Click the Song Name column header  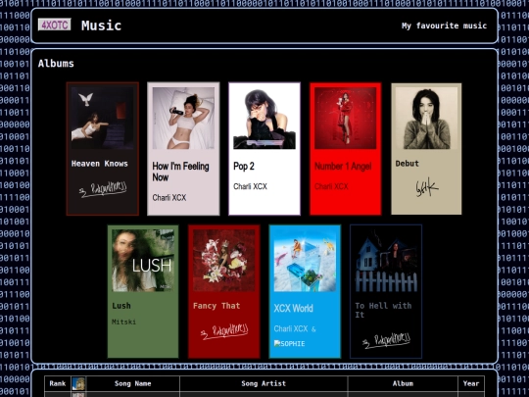click(x=132, y=383)
